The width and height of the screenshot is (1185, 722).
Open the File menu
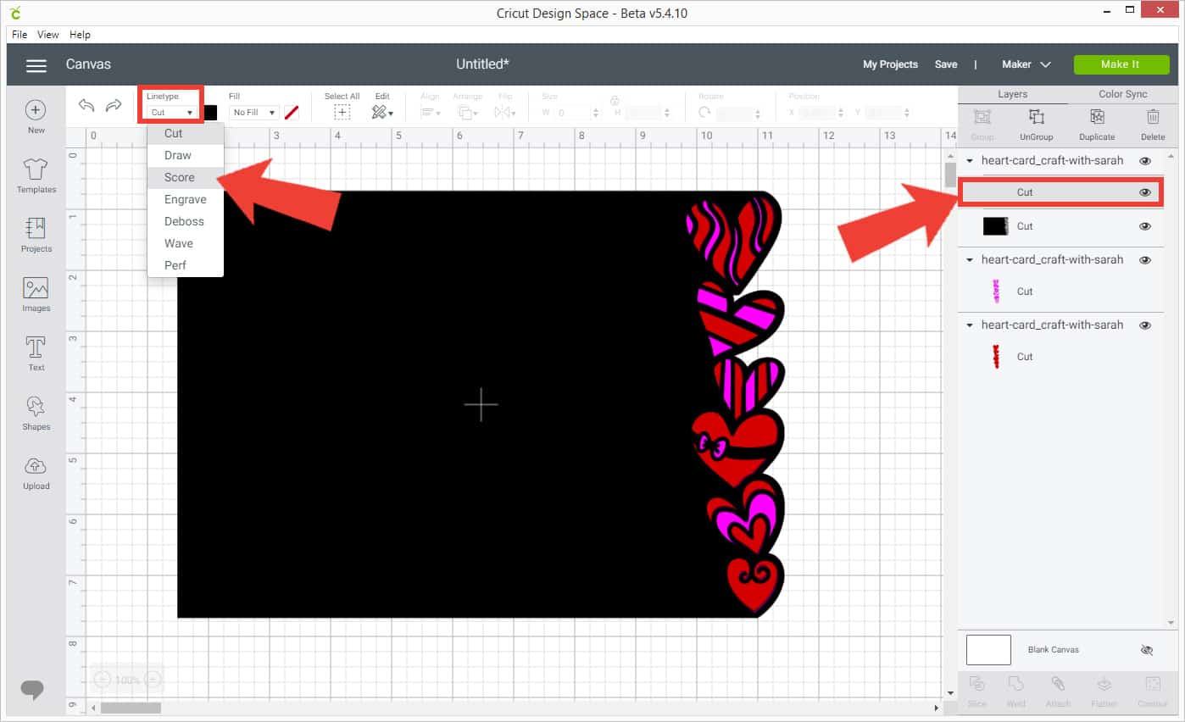[19, 35]
